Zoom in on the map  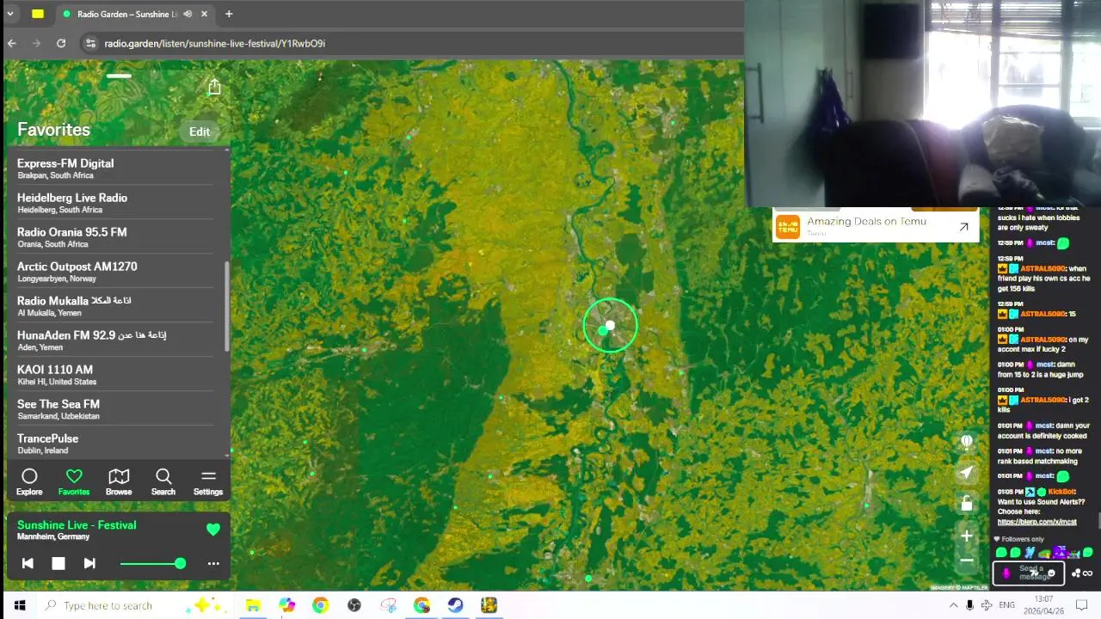point(967,536)
